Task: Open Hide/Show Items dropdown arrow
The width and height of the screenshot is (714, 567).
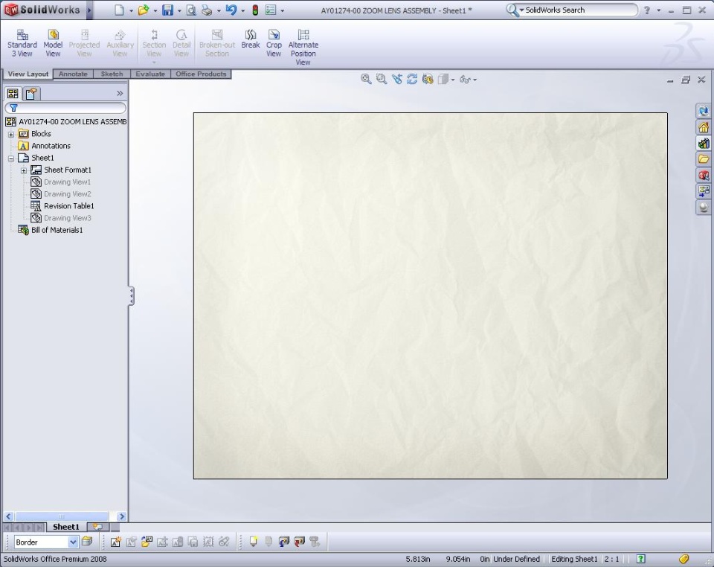Action: pyautogui.click(x=475, y=80)
